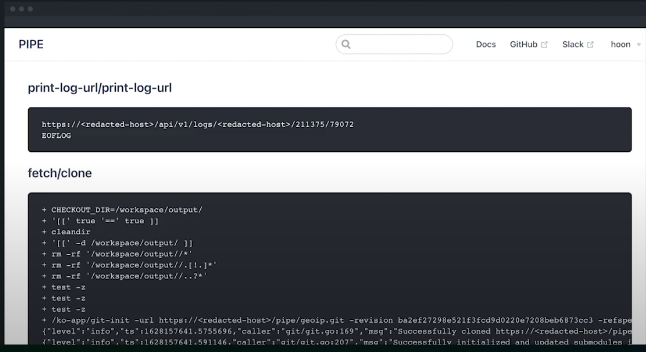Expand the dropdown arrow next to hoon
This screenshot has width=646, height=352.
(x=638, y=45)
